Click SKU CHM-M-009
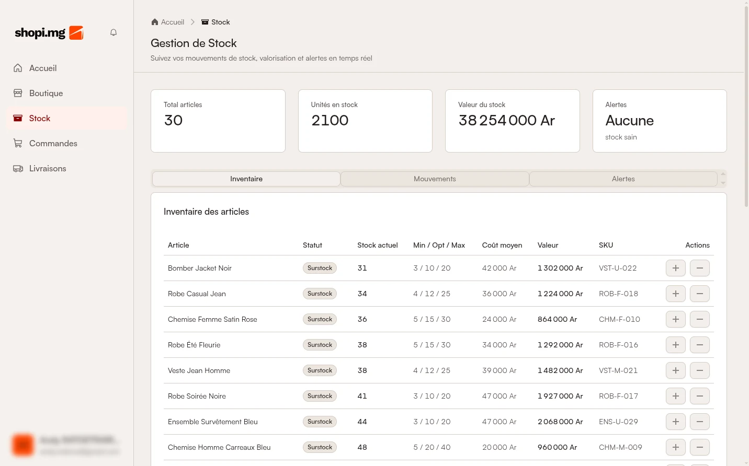The image size is (749, 466). (x=620, y=447)
